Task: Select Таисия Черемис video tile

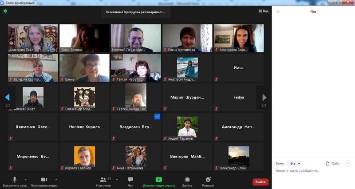Action: (136, 68)
